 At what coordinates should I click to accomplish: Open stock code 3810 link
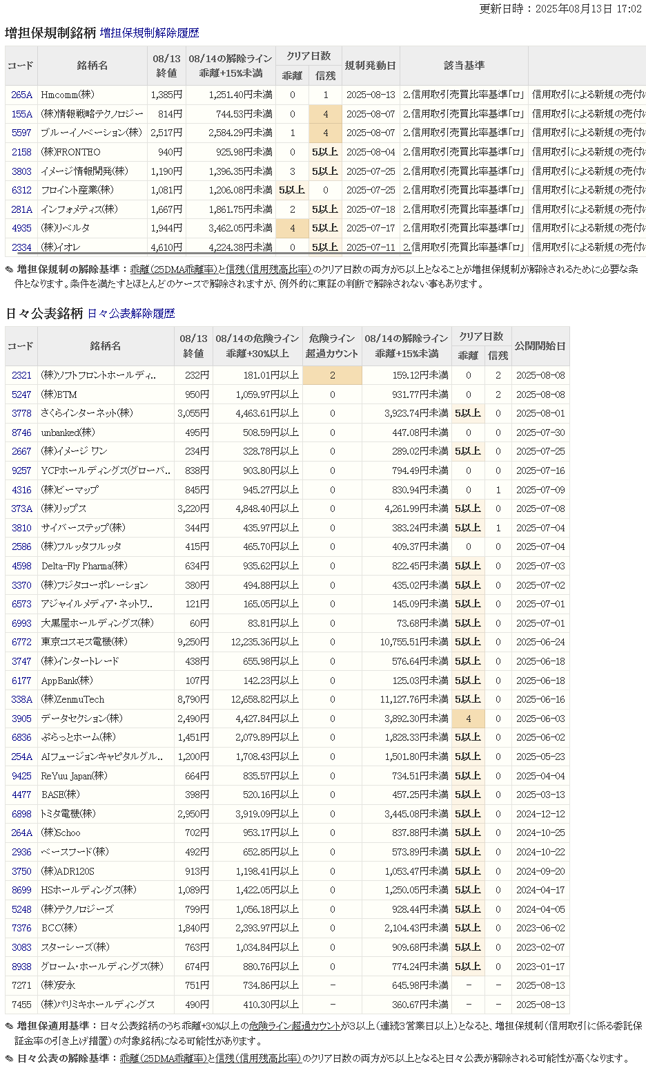coord(21,528)
